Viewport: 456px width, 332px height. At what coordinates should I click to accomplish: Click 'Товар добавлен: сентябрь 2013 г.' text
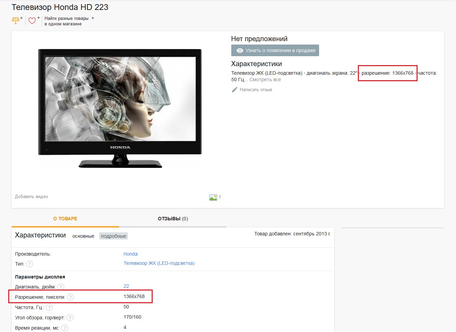(x=292, y=234)
